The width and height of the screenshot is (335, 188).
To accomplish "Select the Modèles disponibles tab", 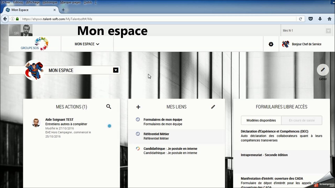I will tap(261, 120).
